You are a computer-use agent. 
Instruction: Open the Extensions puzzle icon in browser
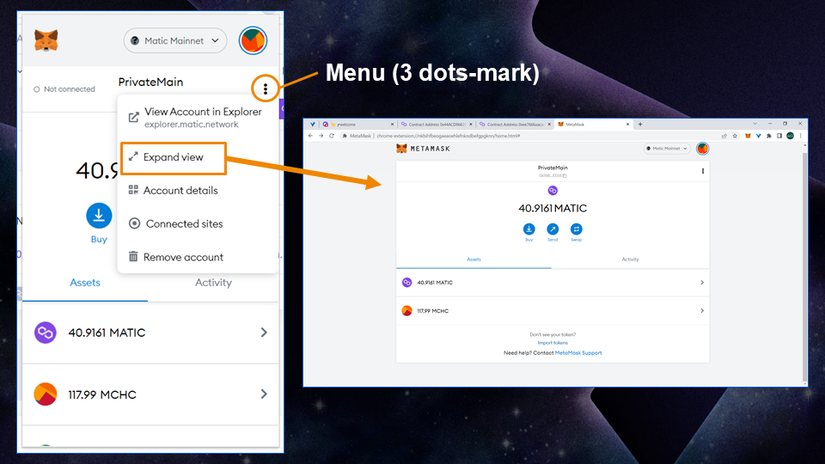pyautogui.click(x=768, y=136)
